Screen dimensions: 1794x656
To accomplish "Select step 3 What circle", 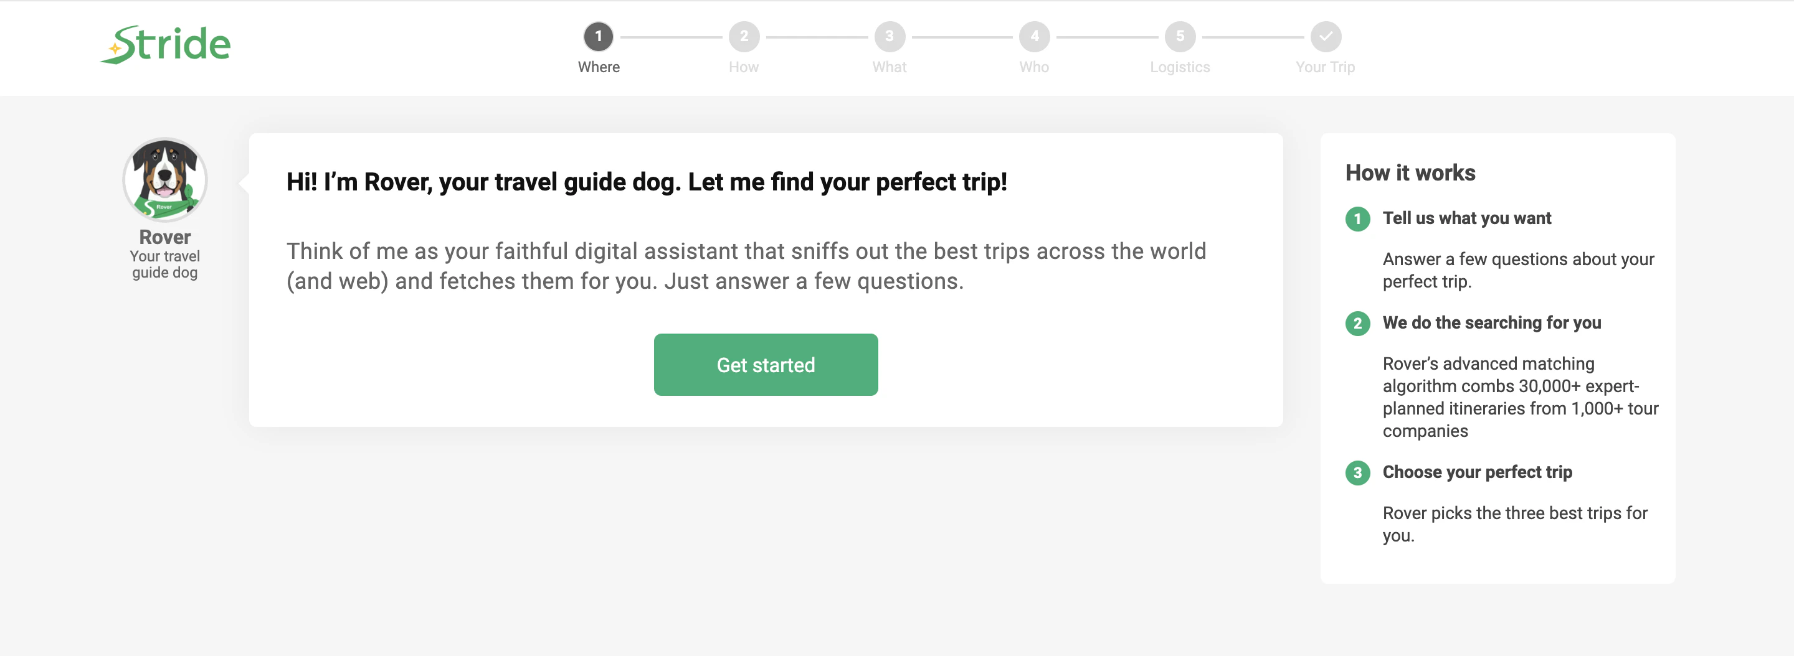I will pos(890,37).
